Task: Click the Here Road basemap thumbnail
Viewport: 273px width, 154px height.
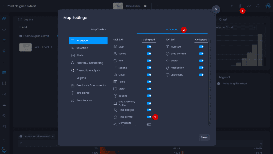Action: tap(26, 47)
